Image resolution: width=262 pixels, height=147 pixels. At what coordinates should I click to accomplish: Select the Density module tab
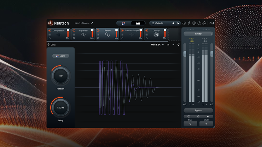(x=156, y=34)
